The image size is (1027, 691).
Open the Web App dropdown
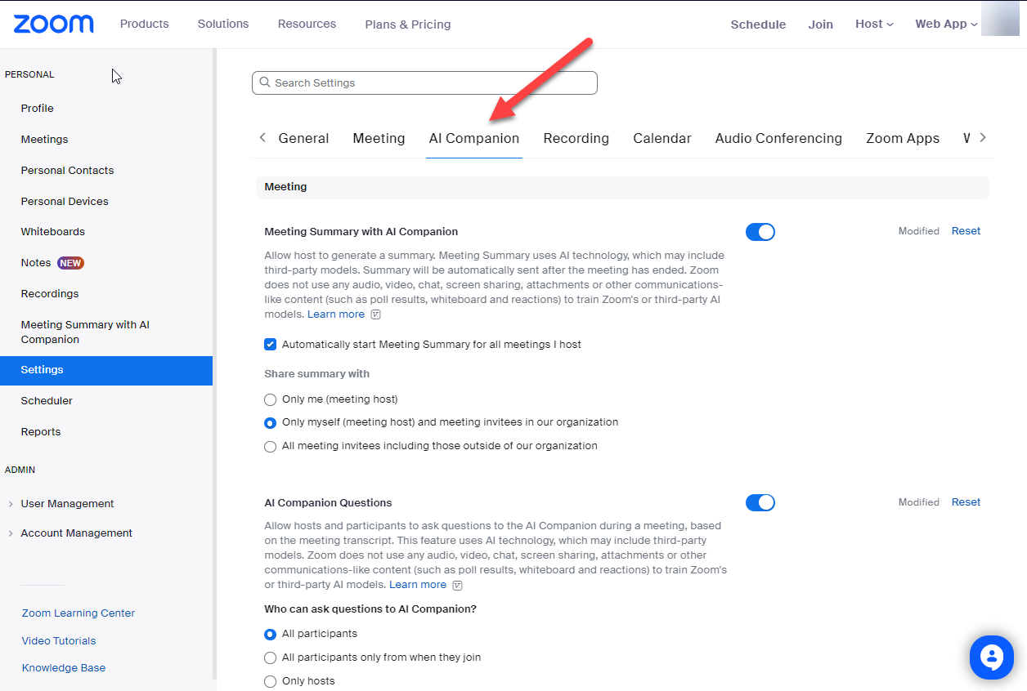[x=945, y=25]
